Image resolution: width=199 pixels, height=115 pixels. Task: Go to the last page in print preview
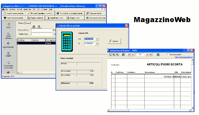[x=151, y=54]
